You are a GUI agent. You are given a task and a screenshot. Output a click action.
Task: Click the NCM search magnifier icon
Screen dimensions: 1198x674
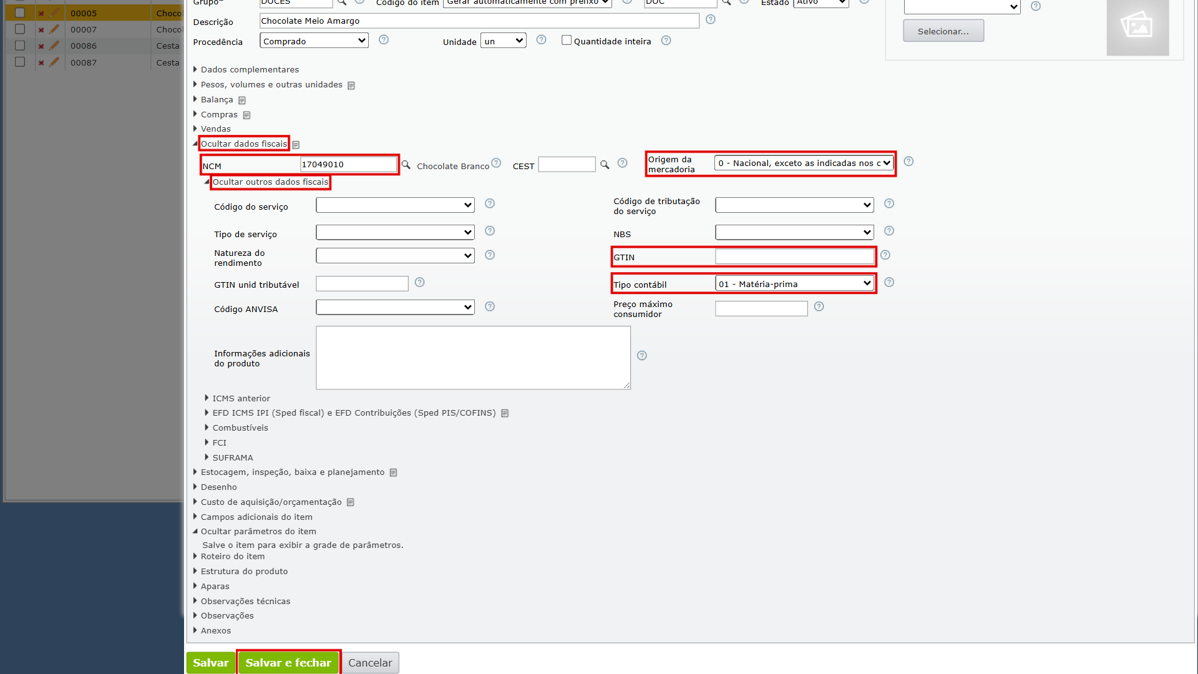pos(406,165)
